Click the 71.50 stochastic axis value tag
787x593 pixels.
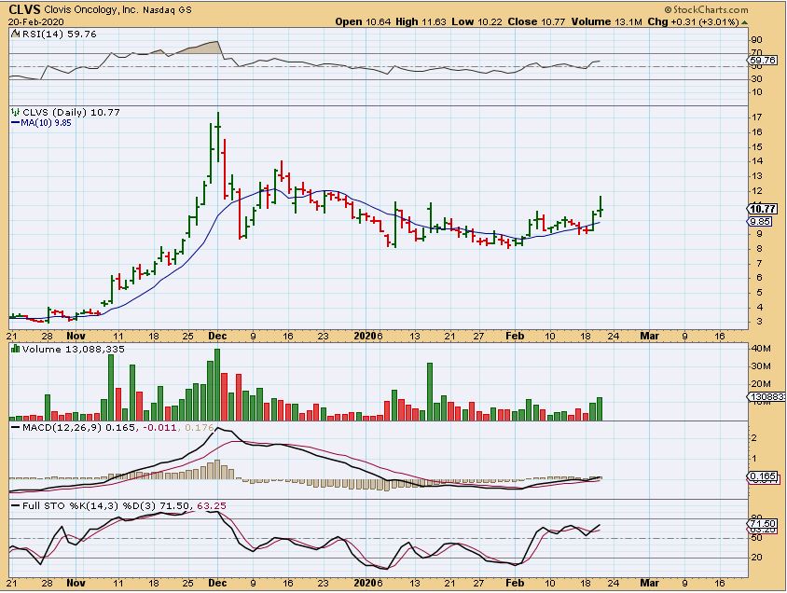click(x=763, y=524)
